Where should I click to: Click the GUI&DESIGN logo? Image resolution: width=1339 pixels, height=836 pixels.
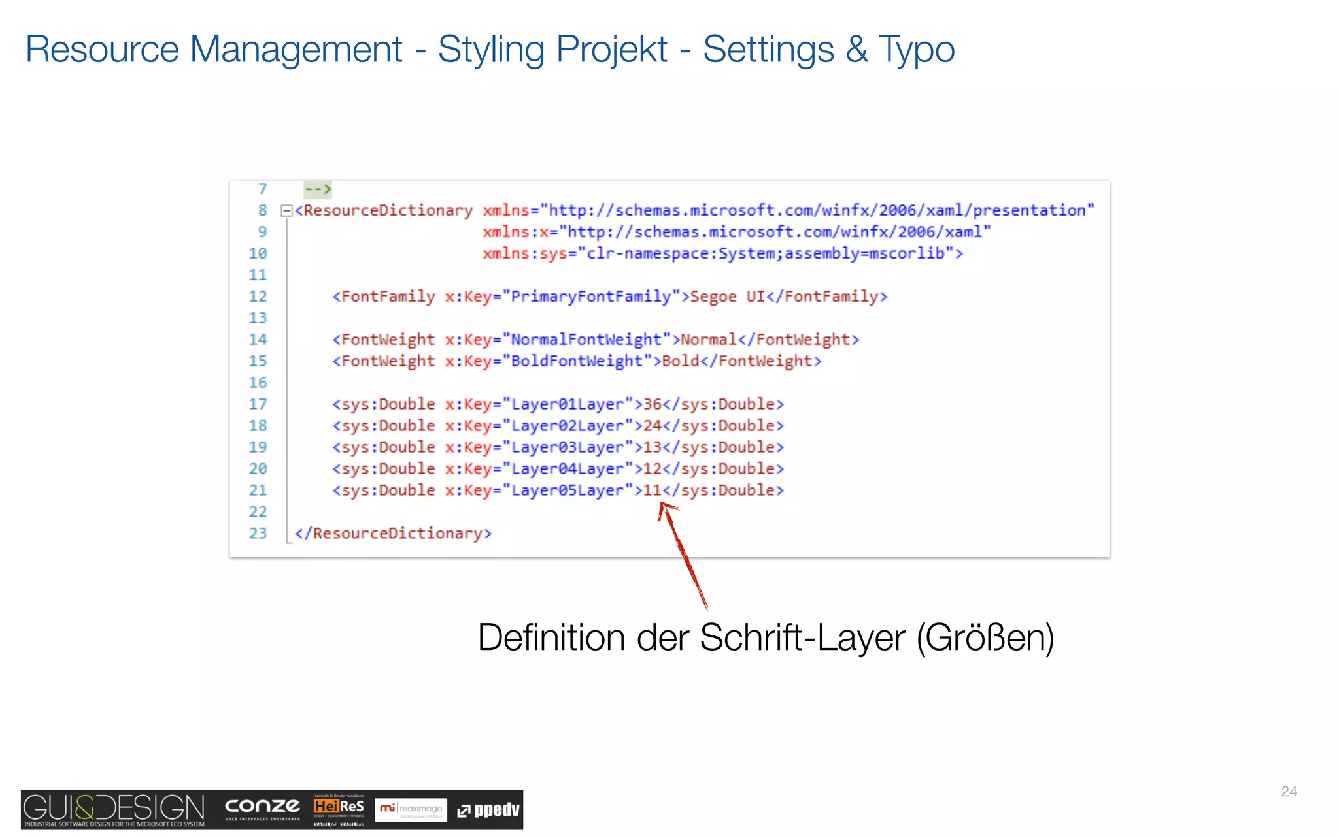[x=114, y=810]
